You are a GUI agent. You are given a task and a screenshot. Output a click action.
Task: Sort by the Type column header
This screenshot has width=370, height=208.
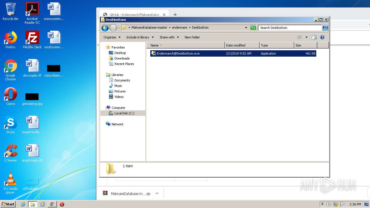[x=277, y=45]
